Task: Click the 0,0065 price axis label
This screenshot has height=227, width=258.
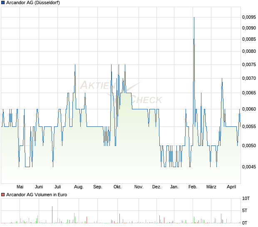Action: tap(249, 93)
